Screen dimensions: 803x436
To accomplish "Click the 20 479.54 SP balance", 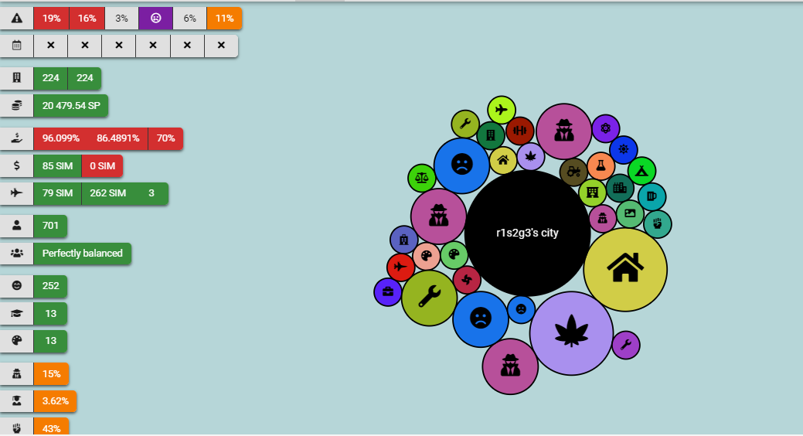I will pyautogui.click(x=71, y=106).
